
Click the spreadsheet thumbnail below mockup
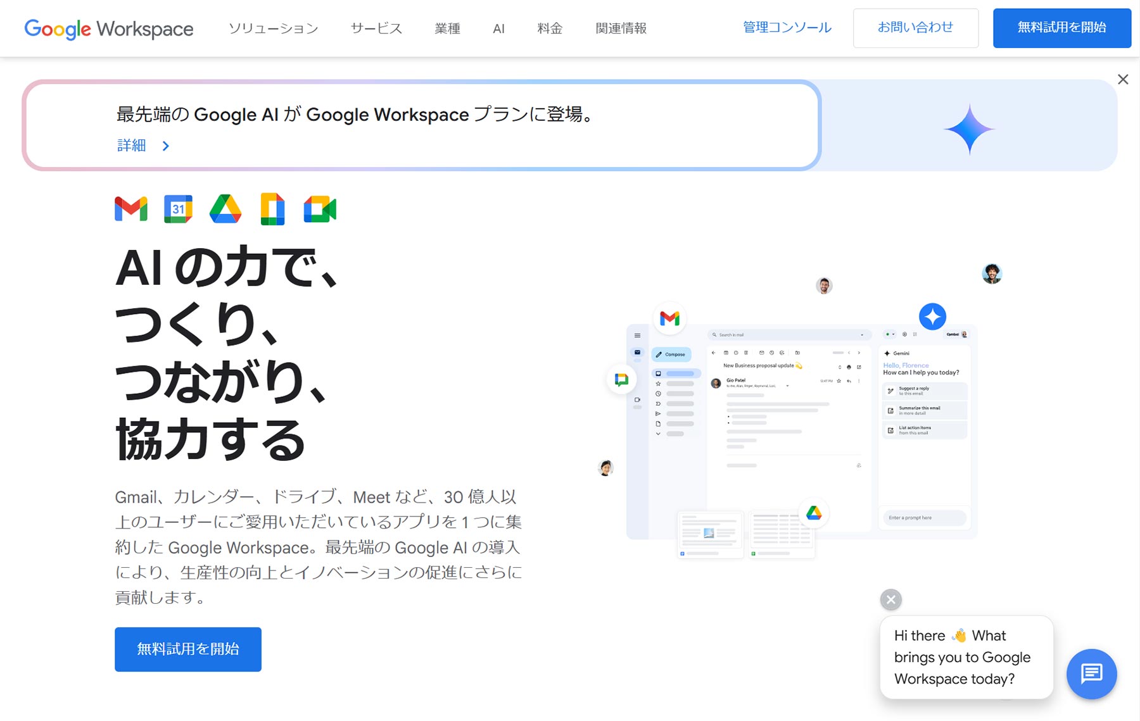point(782,535)
